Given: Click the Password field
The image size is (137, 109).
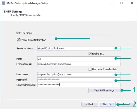Looking at the screenshot, I should click(79, 80).
